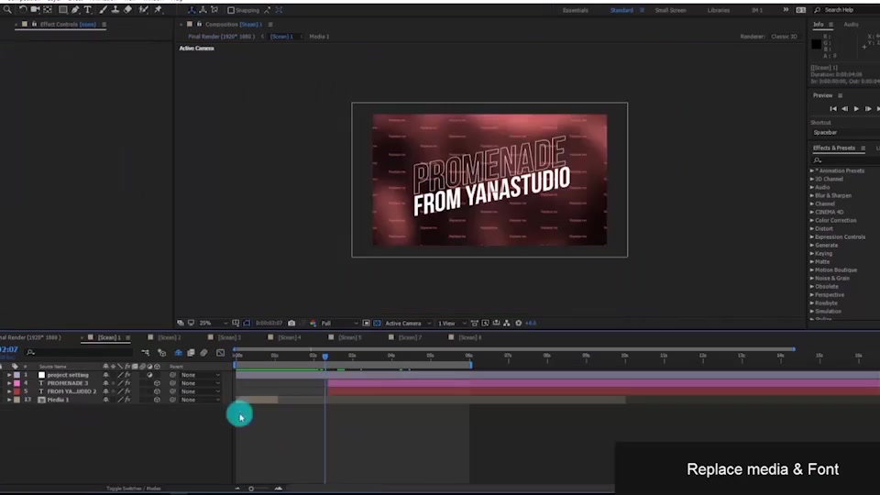Open the Full resolution dropdown

click(x=339, y=324)
